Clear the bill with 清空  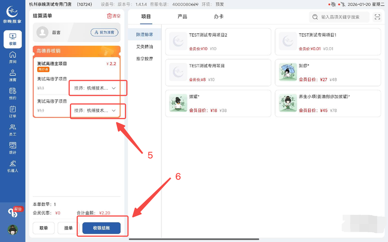pyautogui.click(x=114, y=16)
